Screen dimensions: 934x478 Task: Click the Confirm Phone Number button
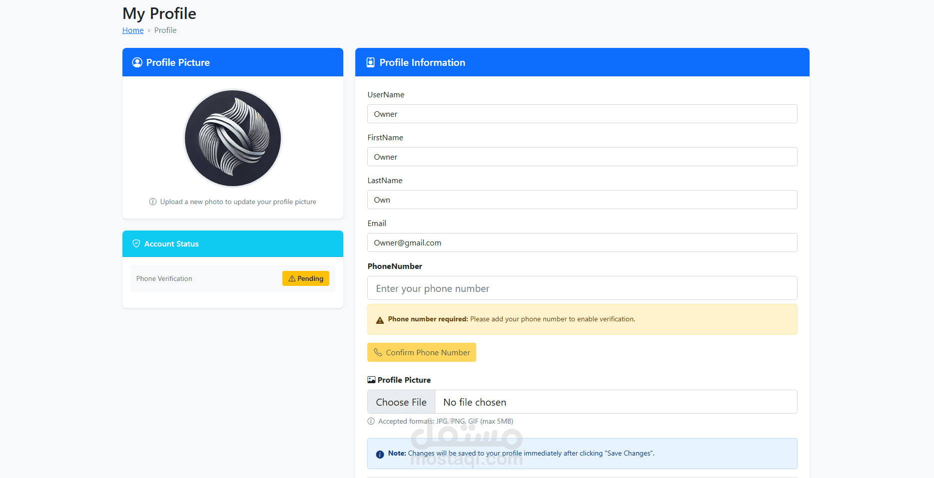tap(422, 352)
